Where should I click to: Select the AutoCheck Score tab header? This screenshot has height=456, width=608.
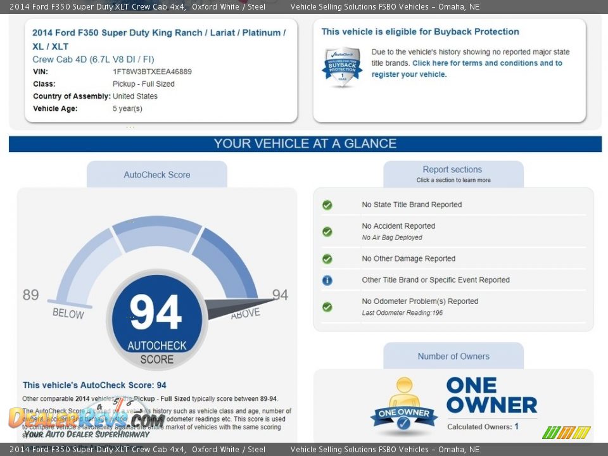pos(157,175)
